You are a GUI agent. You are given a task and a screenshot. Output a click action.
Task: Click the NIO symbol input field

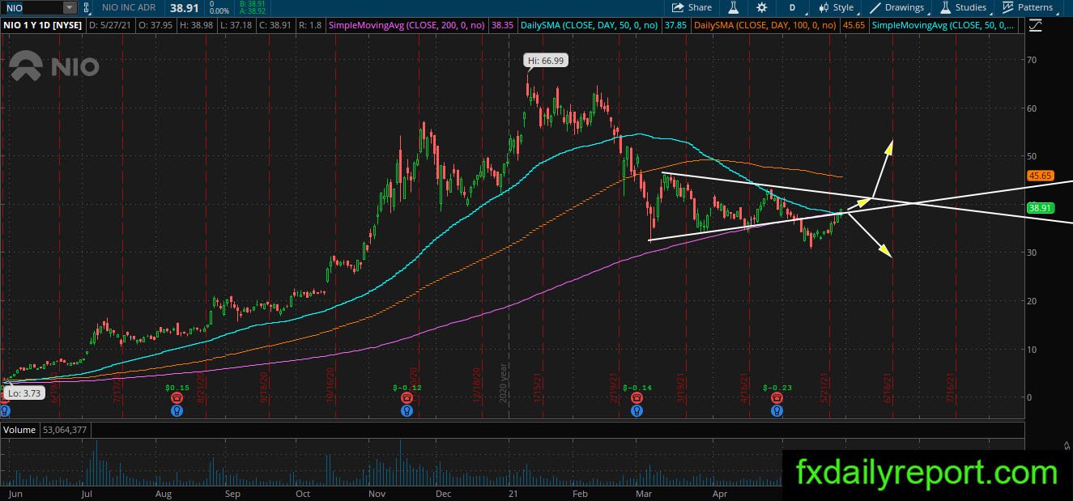tap(32, 7)
